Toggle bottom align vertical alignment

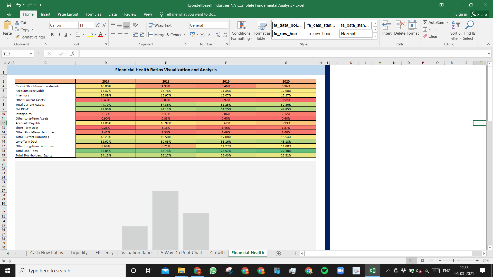126,25
